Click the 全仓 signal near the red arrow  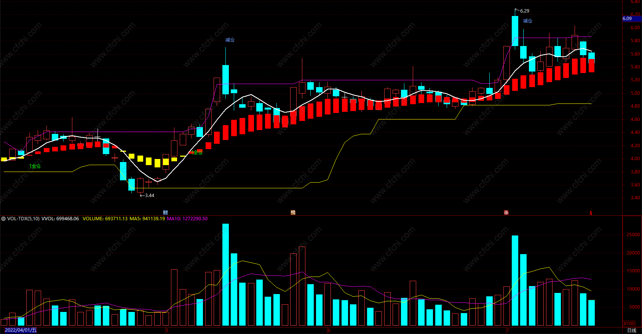[197, 153]
